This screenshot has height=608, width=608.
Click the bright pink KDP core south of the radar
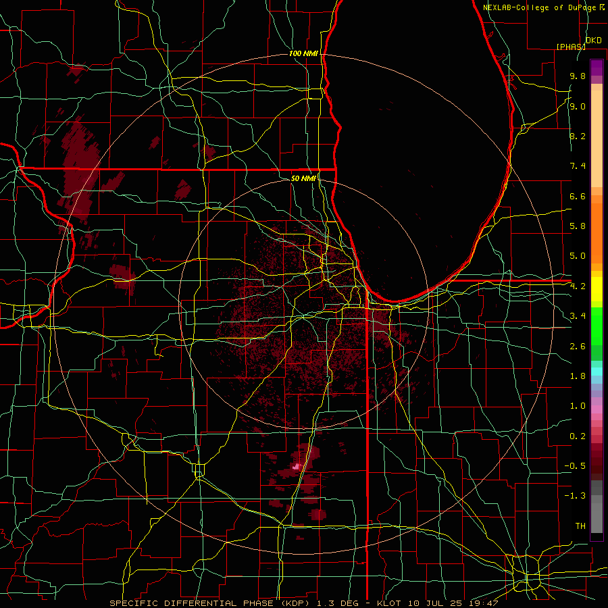[x=297, y=466]
